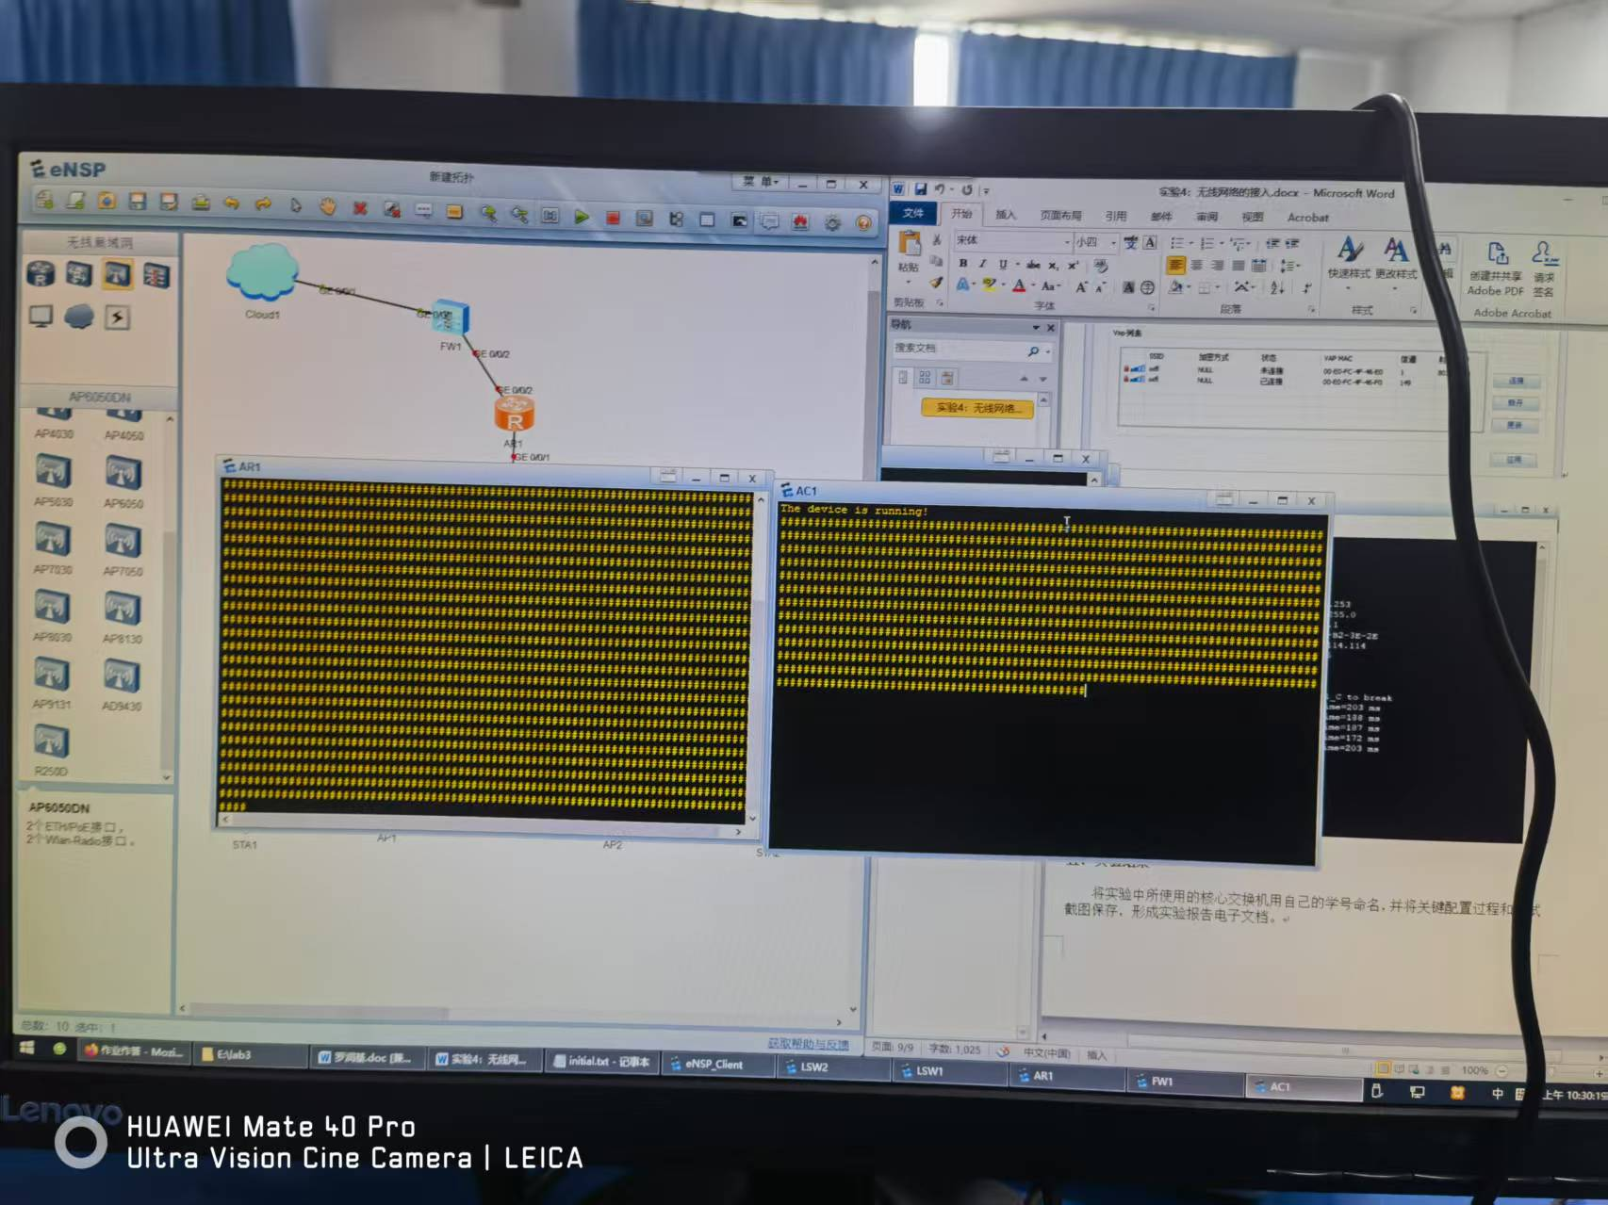Open eNSP settings gear icon

[832, 223]
